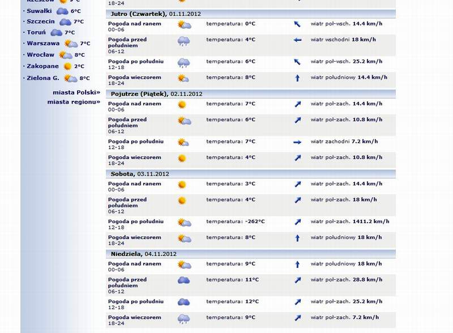The height and width of the screenshot is (333, 453).
Task: Click the Sunday evening rain icon
Action: 183,318
